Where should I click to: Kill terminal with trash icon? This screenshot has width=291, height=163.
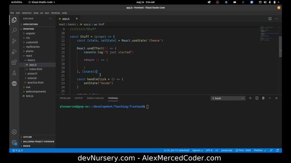pos(263,98)
